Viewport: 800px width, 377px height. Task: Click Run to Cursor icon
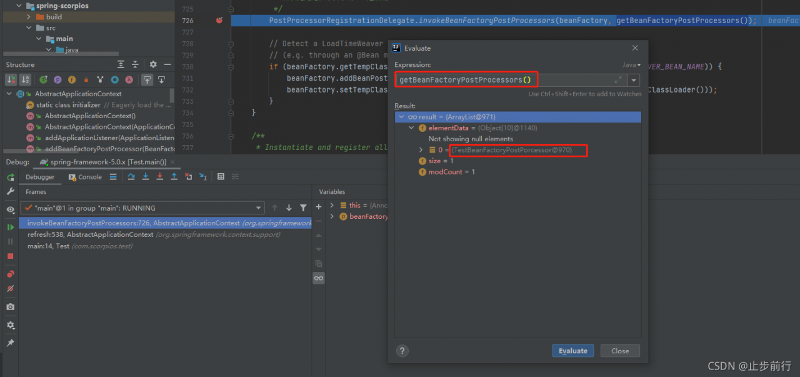[x=203, y=177]
